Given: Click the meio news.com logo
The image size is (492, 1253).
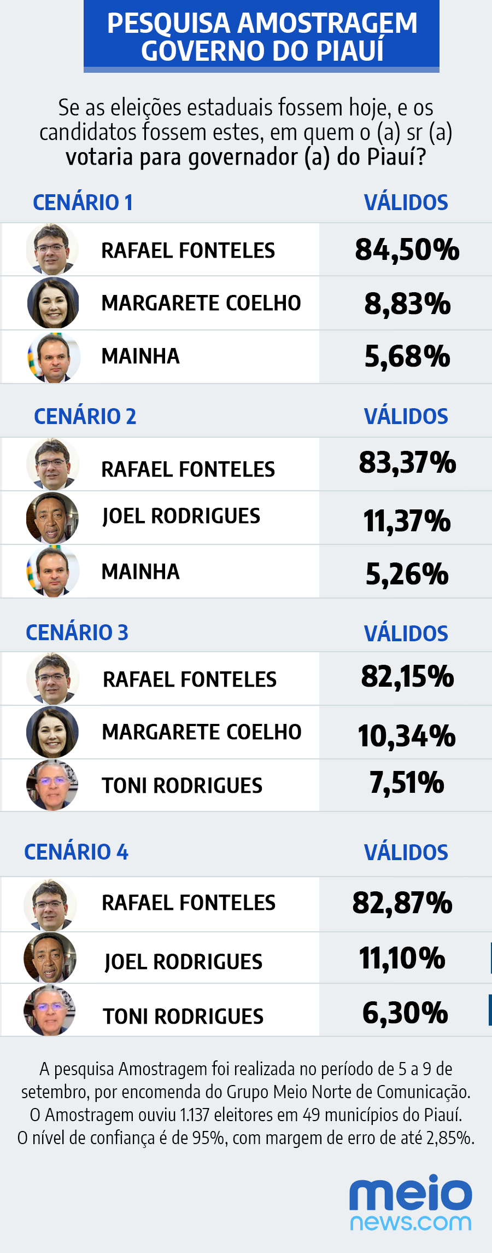Looking at the screenshot, I should pos(411,1204).
